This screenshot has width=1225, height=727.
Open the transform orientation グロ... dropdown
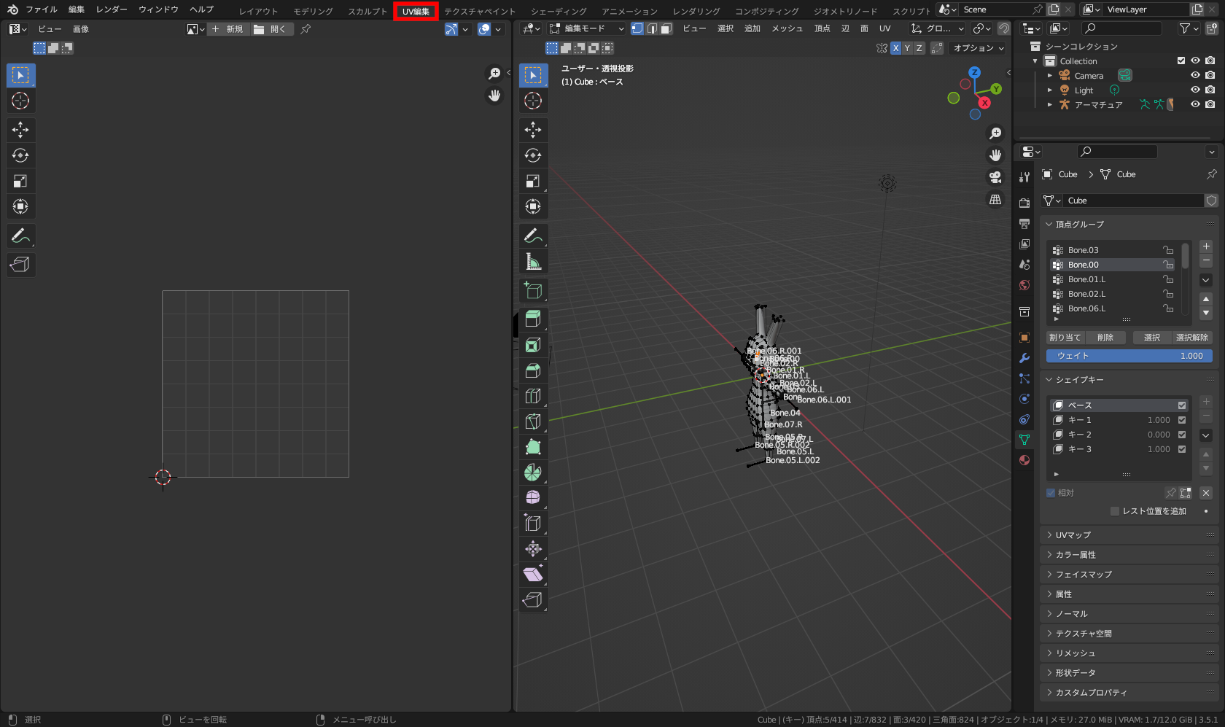938,28
